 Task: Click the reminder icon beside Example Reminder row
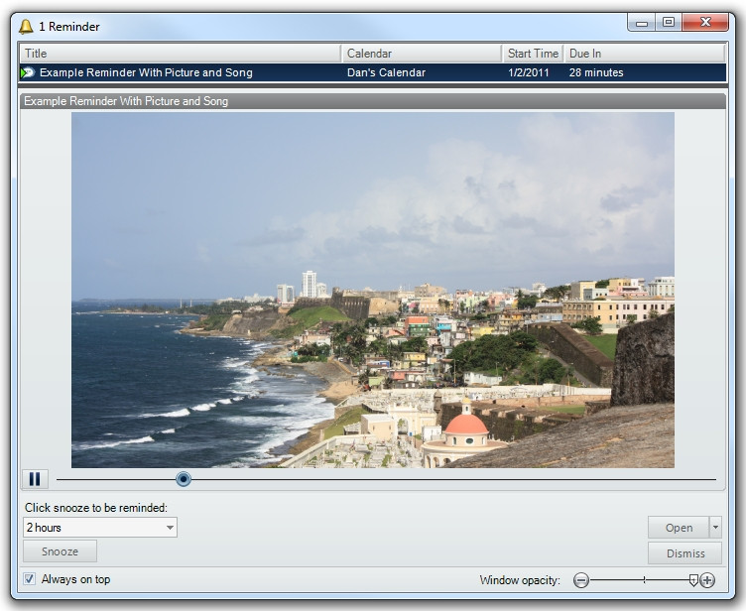coord(28,72)
